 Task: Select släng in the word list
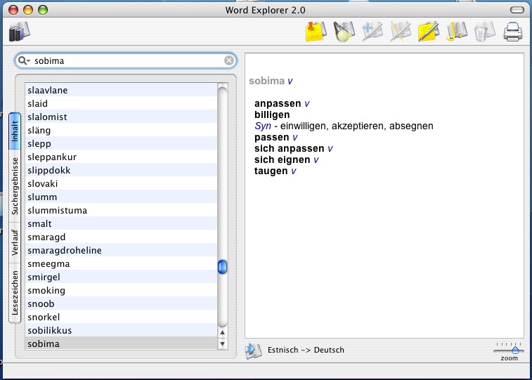121,130
